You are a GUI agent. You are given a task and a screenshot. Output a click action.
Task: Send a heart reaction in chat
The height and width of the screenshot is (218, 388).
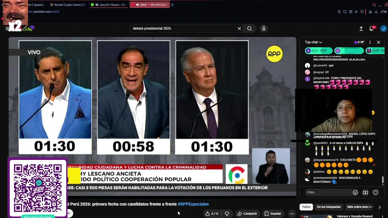[376, 192]
